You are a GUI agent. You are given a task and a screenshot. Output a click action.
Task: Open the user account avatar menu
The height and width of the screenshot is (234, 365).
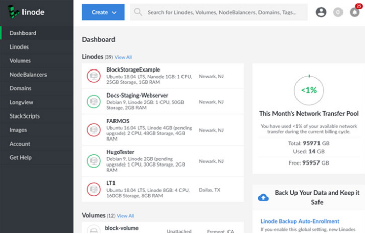(321, 12)
